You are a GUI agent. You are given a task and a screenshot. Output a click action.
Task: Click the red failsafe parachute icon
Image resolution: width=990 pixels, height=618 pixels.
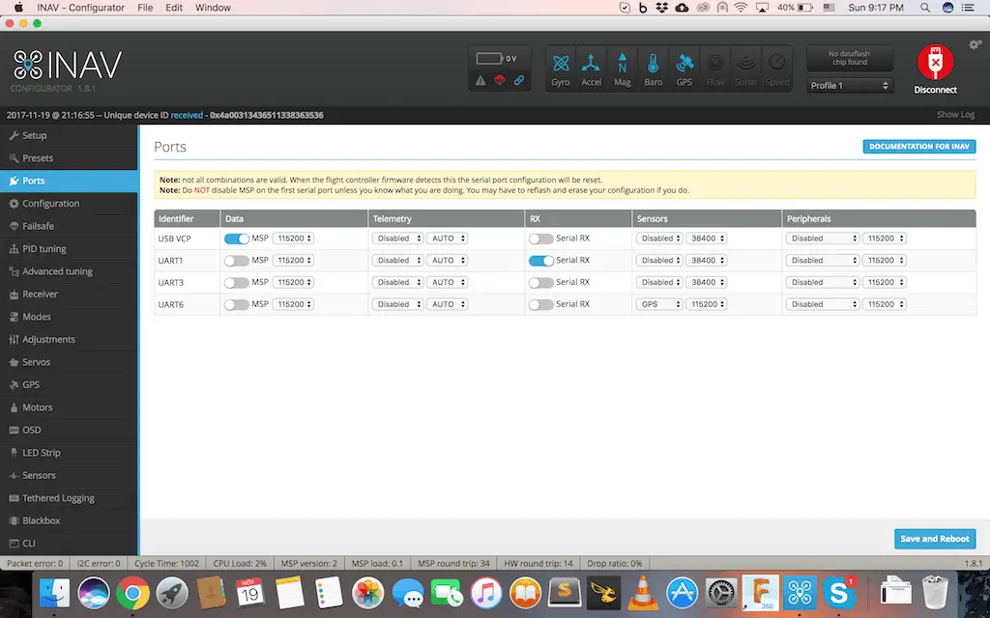point(500,80)
